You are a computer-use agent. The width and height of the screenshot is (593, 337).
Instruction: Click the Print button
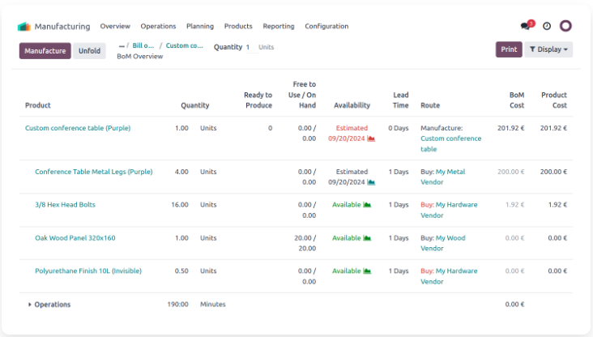(x=509, y=49)
